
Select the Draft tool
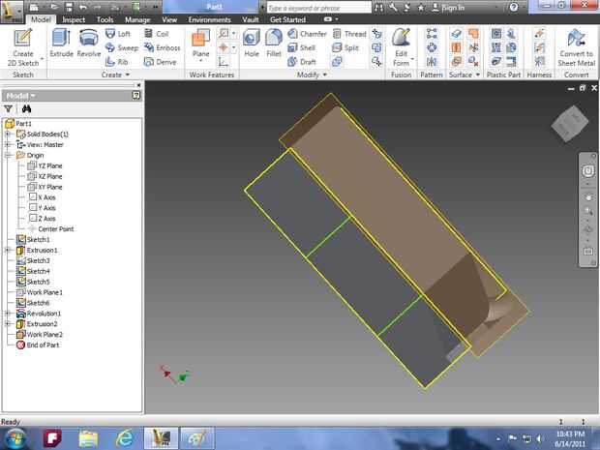coord(302,62)
